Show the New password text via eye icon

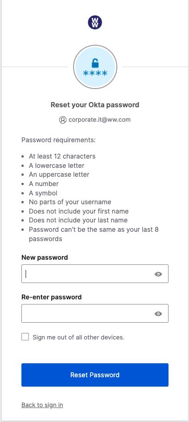158,274
